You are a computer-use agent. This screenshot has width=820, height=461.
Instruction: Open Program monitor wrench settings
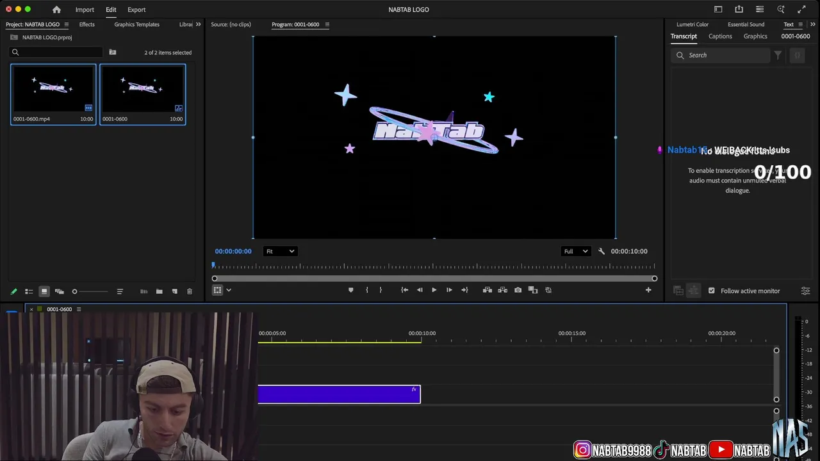click(x=601, y=251)
